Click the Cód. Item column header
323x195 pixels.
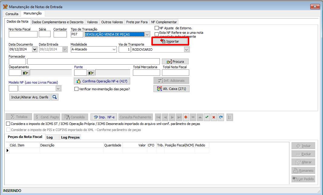coord(25,145)
